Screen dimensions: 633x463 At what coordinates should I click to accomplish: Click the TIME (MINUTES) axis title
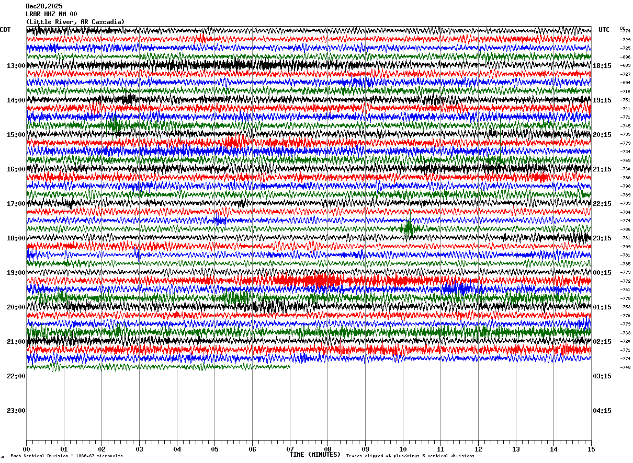(315, 455)
